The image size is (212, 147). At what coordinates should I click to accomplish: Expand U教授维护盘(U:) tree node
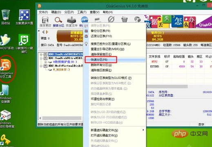(45, 62)
